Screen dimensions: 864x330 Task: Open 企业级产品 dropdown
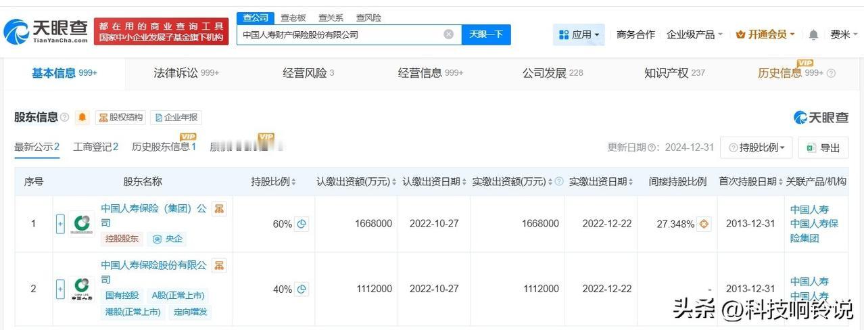click(x=694, y=34)
